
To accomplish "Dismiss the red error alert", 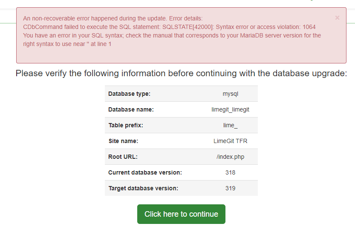I will coord(337,18).
